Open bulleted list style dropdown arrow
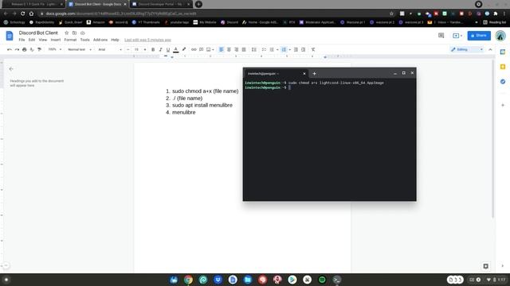The width and height of the screenshot is (510, 286). [277, 49]
